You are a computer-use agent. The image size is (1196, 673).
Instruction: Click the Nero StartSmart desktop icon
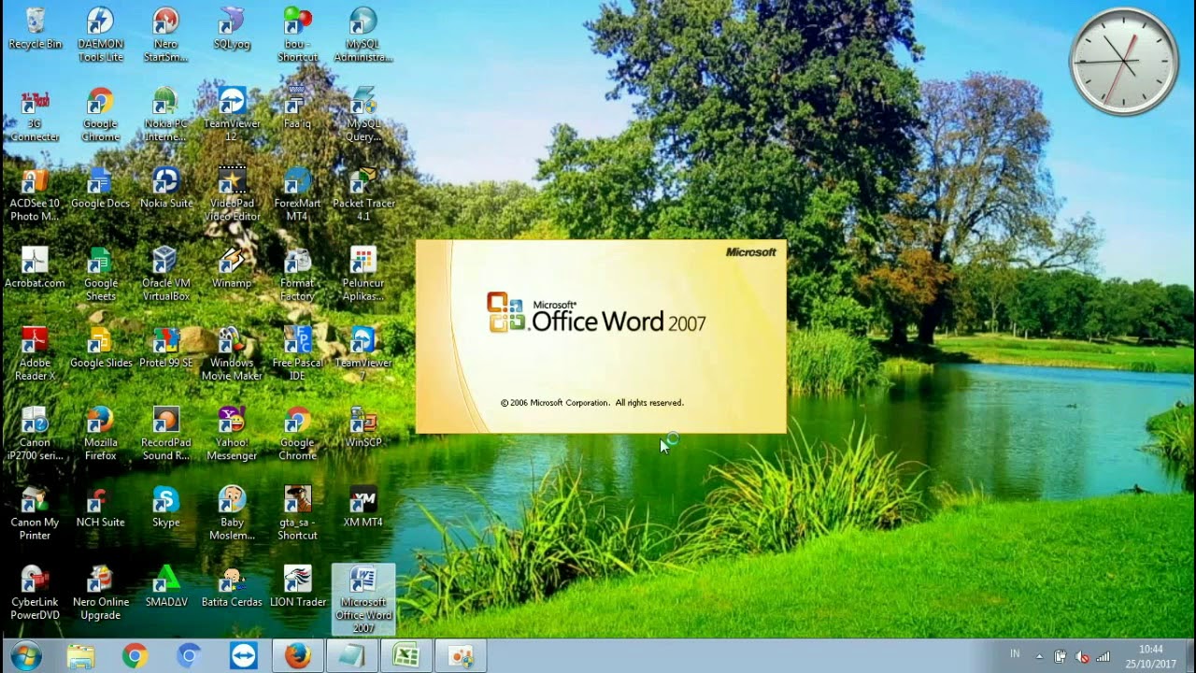pyautogui.click(x=165, y=35)
